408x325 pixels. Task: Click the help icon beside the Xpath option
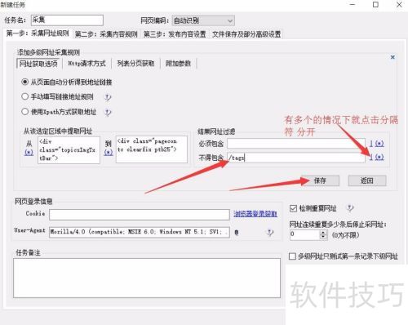click(108, 112)
